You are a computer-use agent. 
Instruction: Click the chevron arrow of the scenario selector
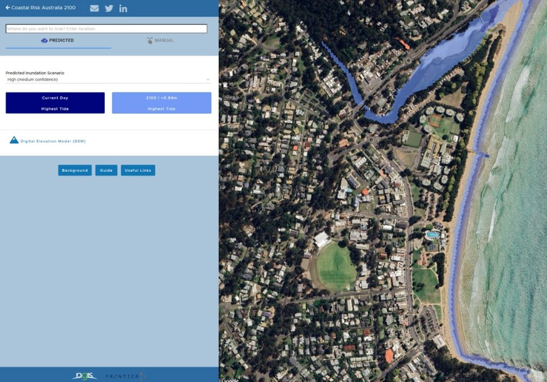[208, 79]
